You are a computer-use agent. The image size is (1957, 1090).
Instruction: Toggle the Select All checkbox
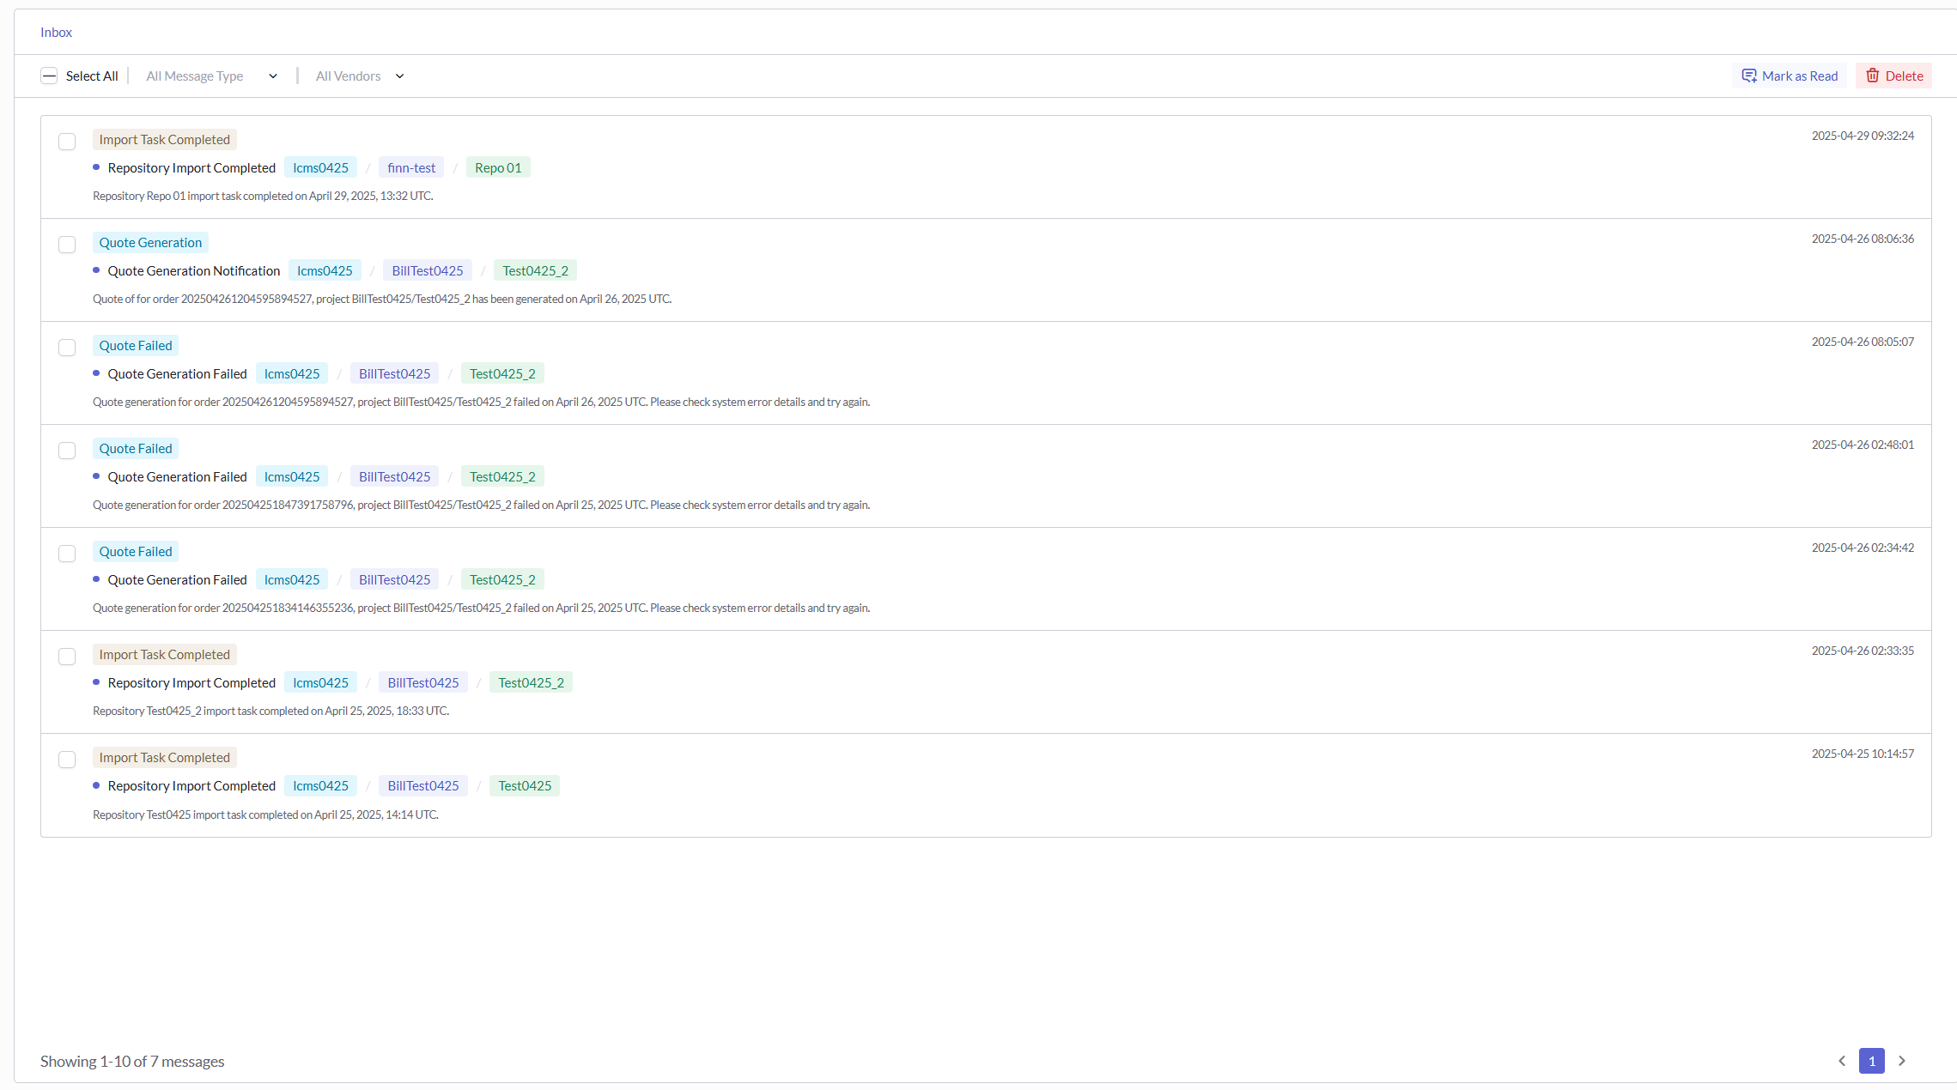pyautogui.click(x=49, y=76)
